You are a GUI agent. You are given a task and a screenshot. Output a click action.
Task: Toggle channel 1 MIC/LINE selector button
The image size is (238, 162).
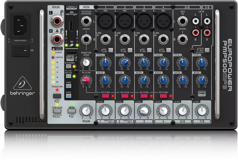tap(111, 50)
